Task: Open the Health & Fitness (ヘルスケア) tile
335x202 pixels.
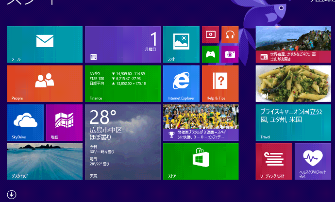Action: point(313,162)
